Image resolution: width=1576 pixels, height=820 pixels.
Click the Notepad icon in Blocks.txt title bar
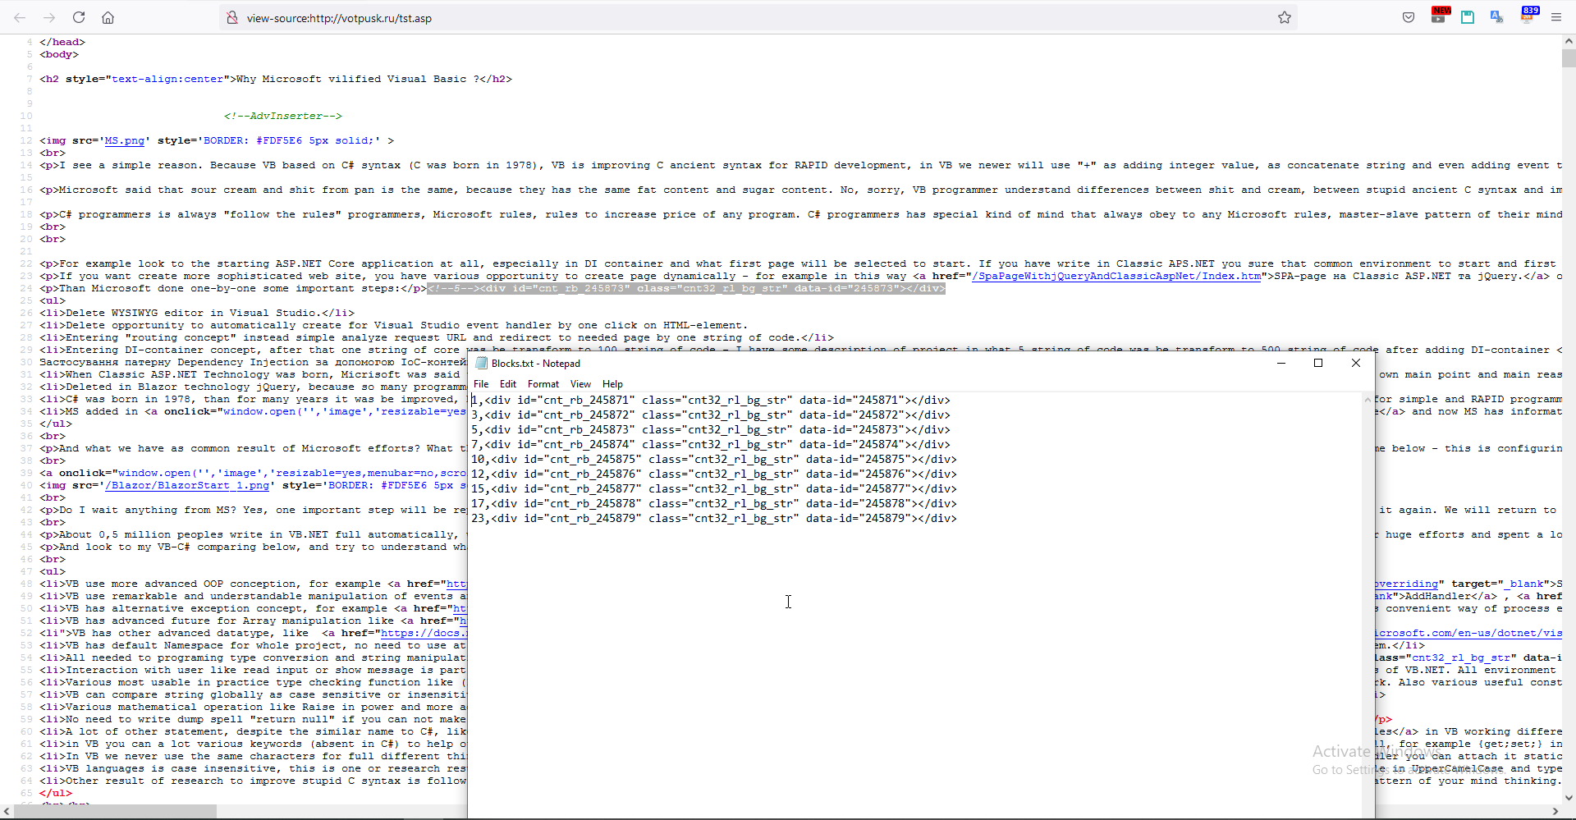coord(482,363)
